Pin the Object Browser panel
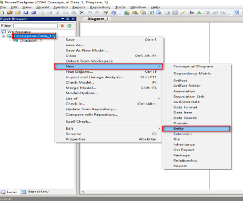243x201 pixels. 67,19
